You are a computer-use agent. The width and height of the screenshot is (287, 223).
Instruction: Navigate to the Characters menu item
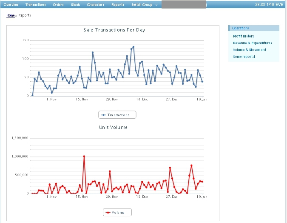95,4
